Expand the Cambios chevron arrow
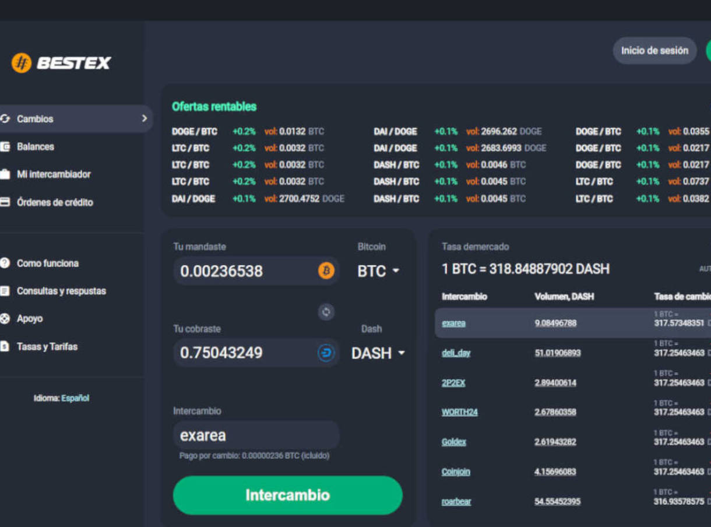Screen dimensions: 711x527 (143, 118)
